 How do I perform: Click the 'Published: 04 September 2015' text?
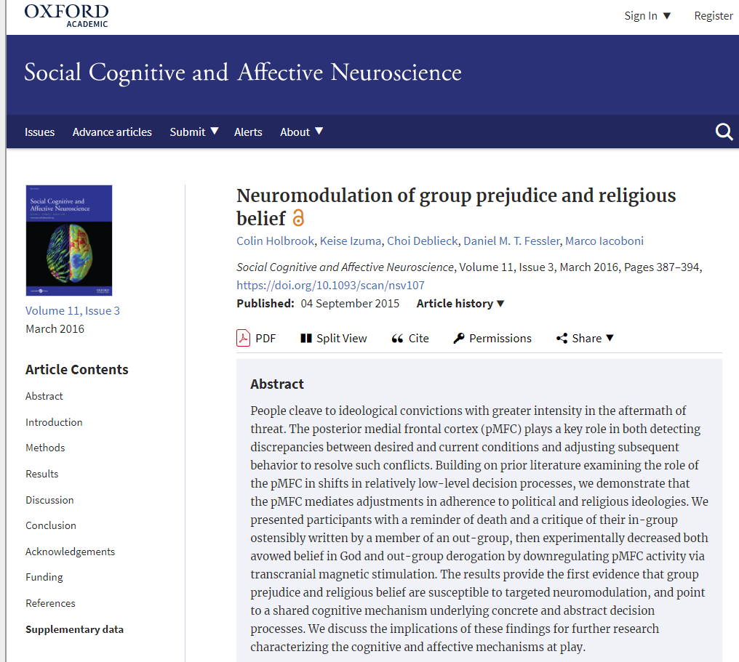coord(318,304)
